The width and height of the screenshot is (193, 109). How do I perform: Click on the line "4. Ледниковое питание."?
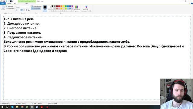click(x=23, y=37)
